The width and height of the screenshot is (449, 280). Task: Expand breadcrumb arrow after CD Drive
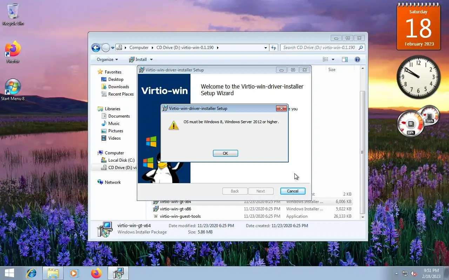[217, 48]
